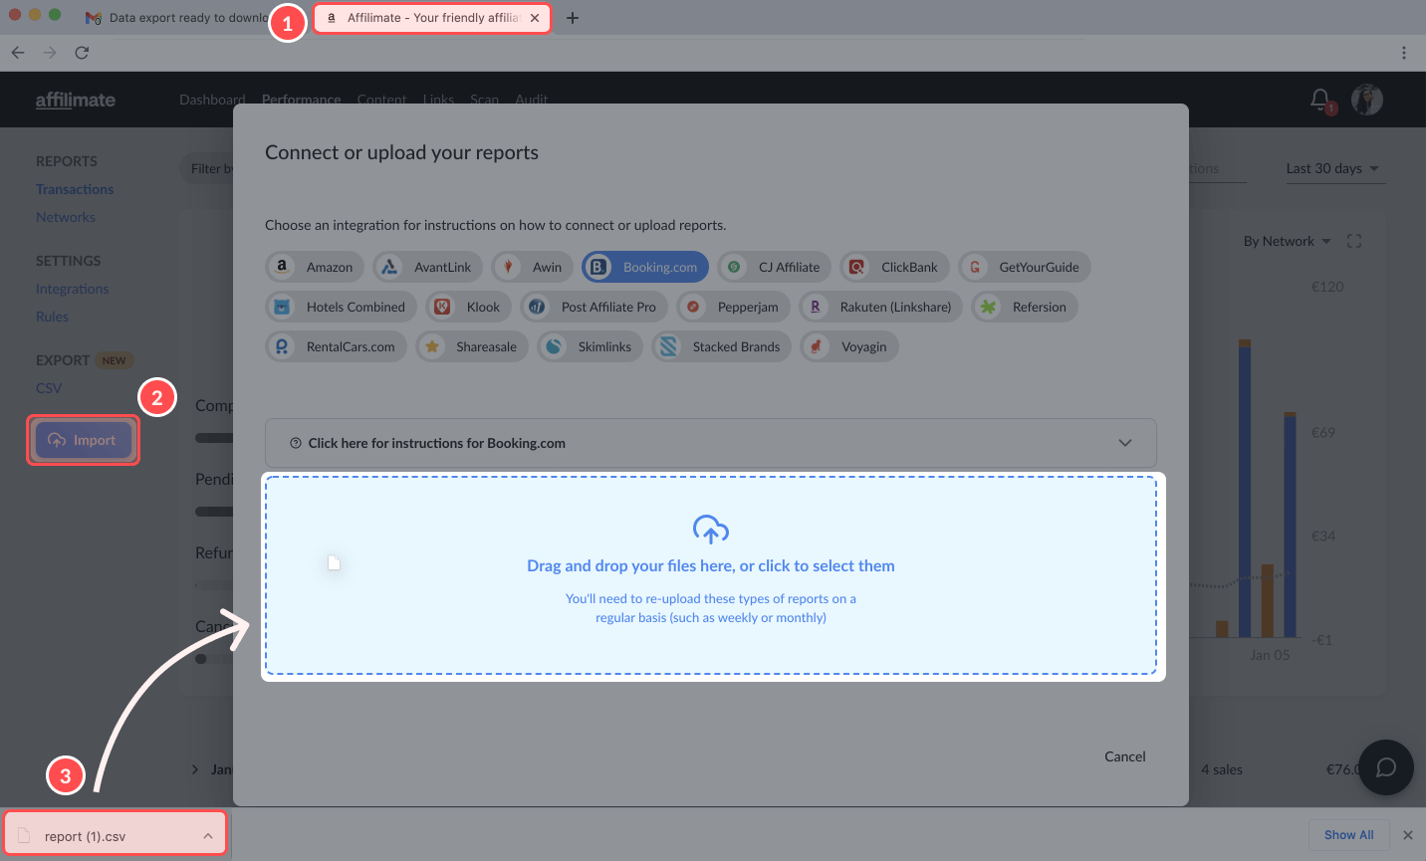Select the ClickBank integration chip
1426x861 pixels.
(x=895, y=267)
